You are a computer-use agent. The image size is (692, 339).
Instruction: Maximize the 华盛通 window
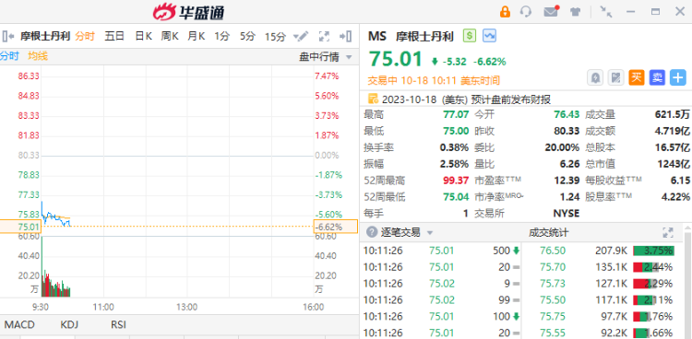(x=655, y=12)
